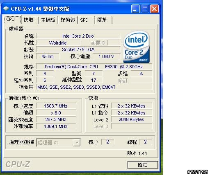The width and height of the screenshot is (210, 175).
Task: Click the 267.3 MHz bus speed value
Action: pyautogui.click(x=56, y=119)
